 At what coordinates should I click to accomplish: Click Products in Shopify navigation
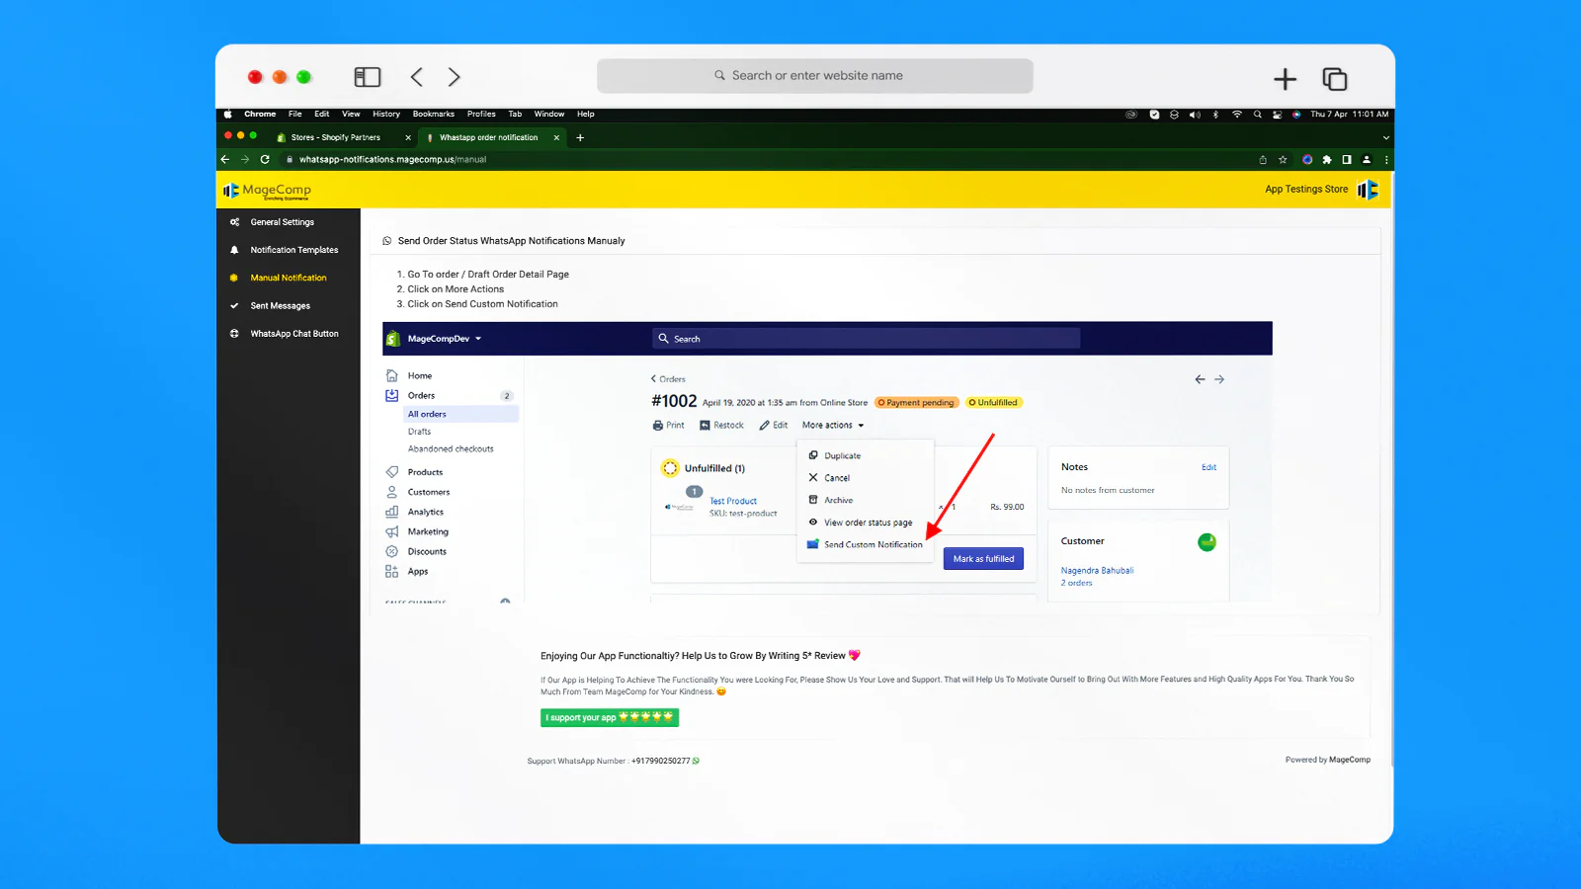pyautogui.click(x=425, y=472)
